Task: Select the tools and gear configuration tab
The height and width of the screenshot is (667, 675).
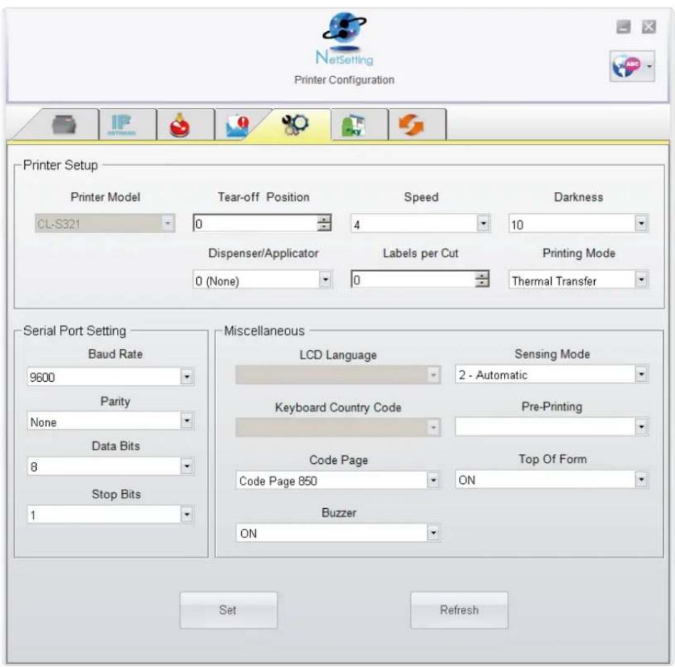Action: coord(295,125)
